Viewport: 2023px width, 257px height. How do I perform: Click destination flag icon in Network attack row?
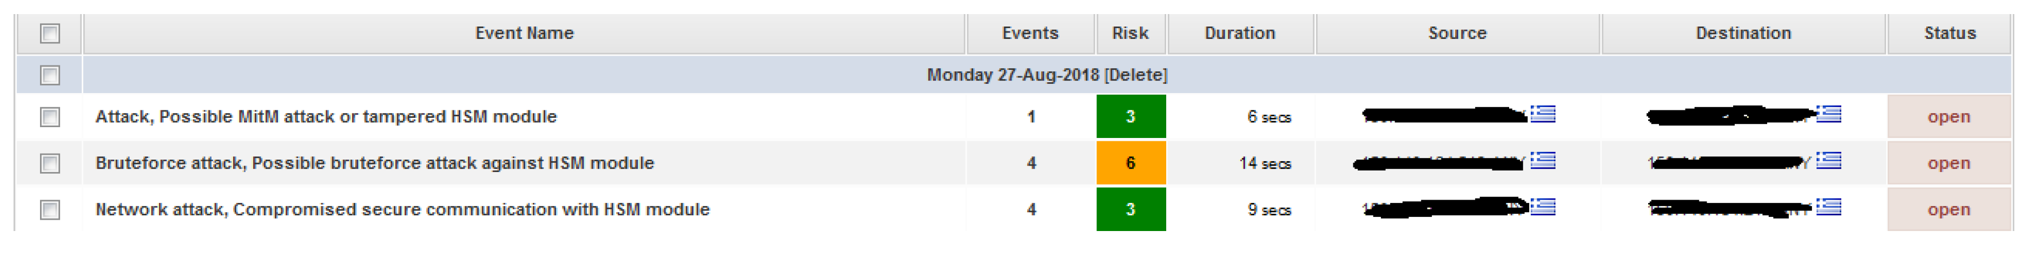(x=1828, y=207)
